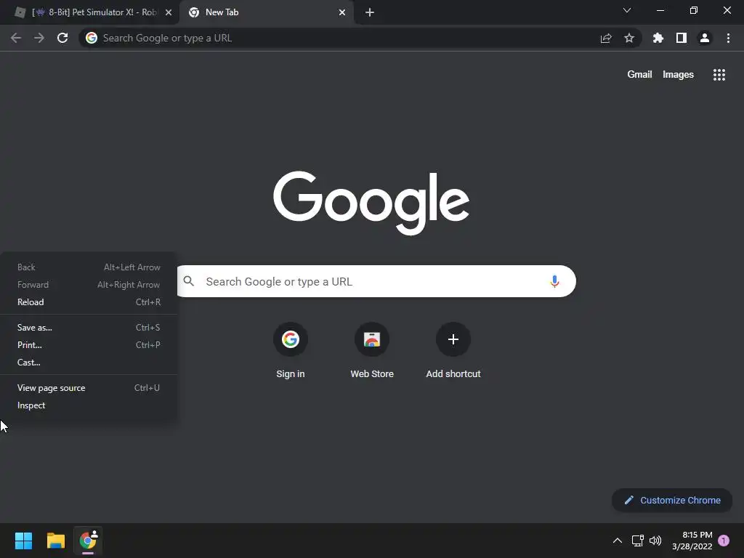Click the back navigation arrow
This screenshot has height=558, width=744.
tap(16, 38)
